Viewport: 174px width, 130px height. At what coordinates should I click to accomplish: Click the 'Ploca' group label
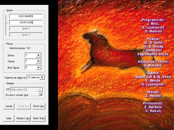point(9,44)
